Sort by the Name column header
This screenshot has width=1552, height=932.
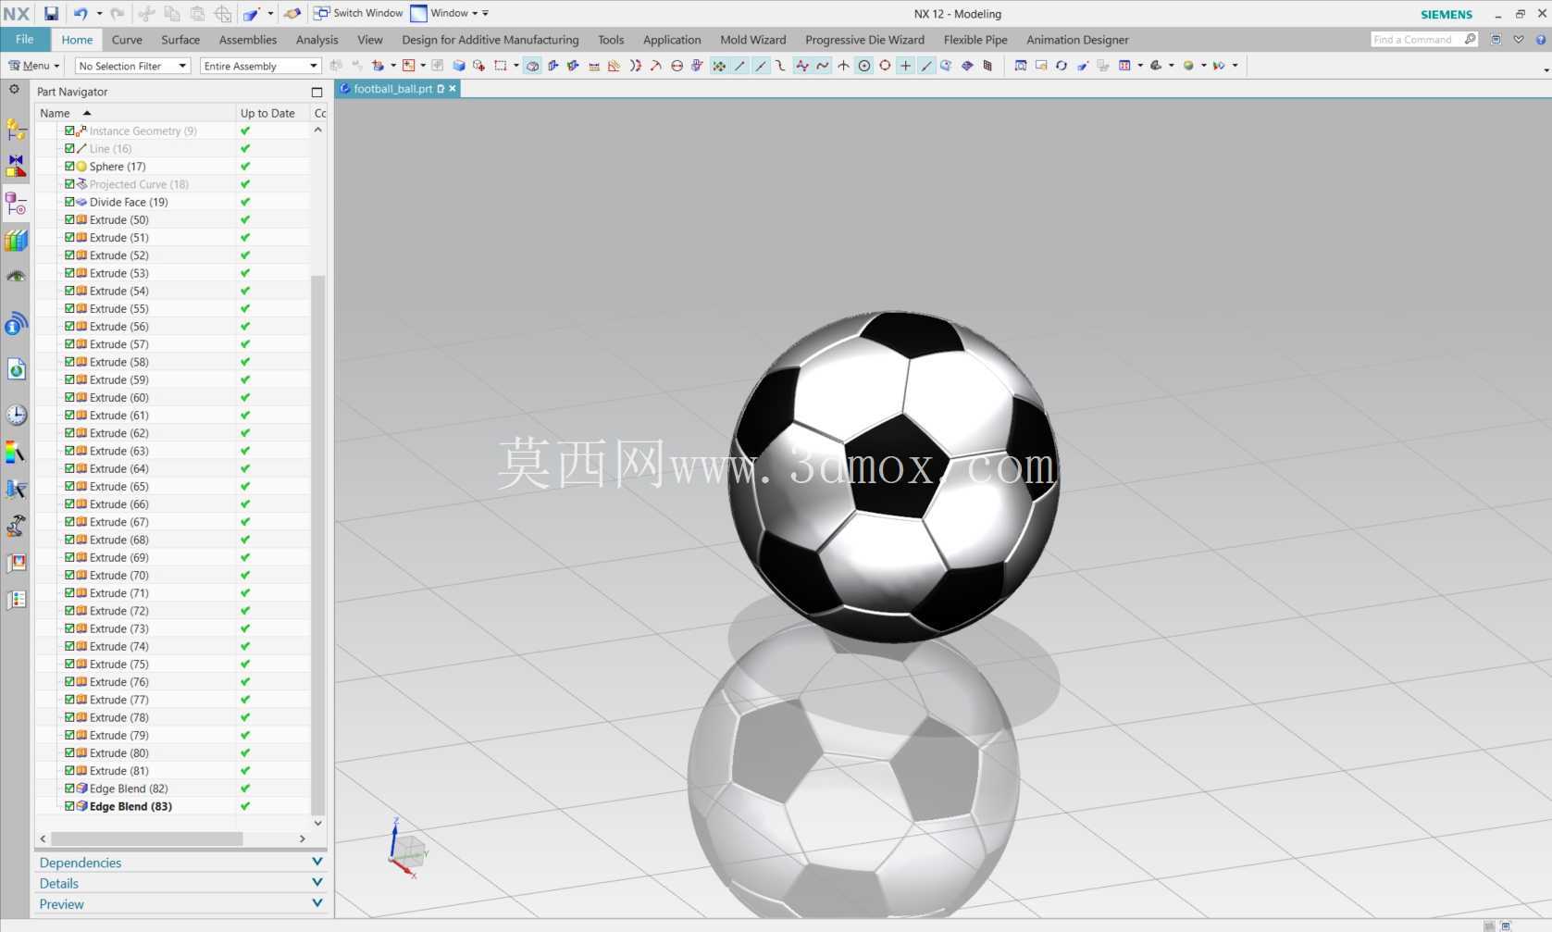coord(136,113)
